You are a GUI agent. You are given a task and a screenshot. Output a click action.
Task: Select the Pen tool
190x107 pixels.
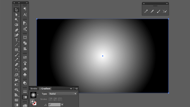(16, 30)
